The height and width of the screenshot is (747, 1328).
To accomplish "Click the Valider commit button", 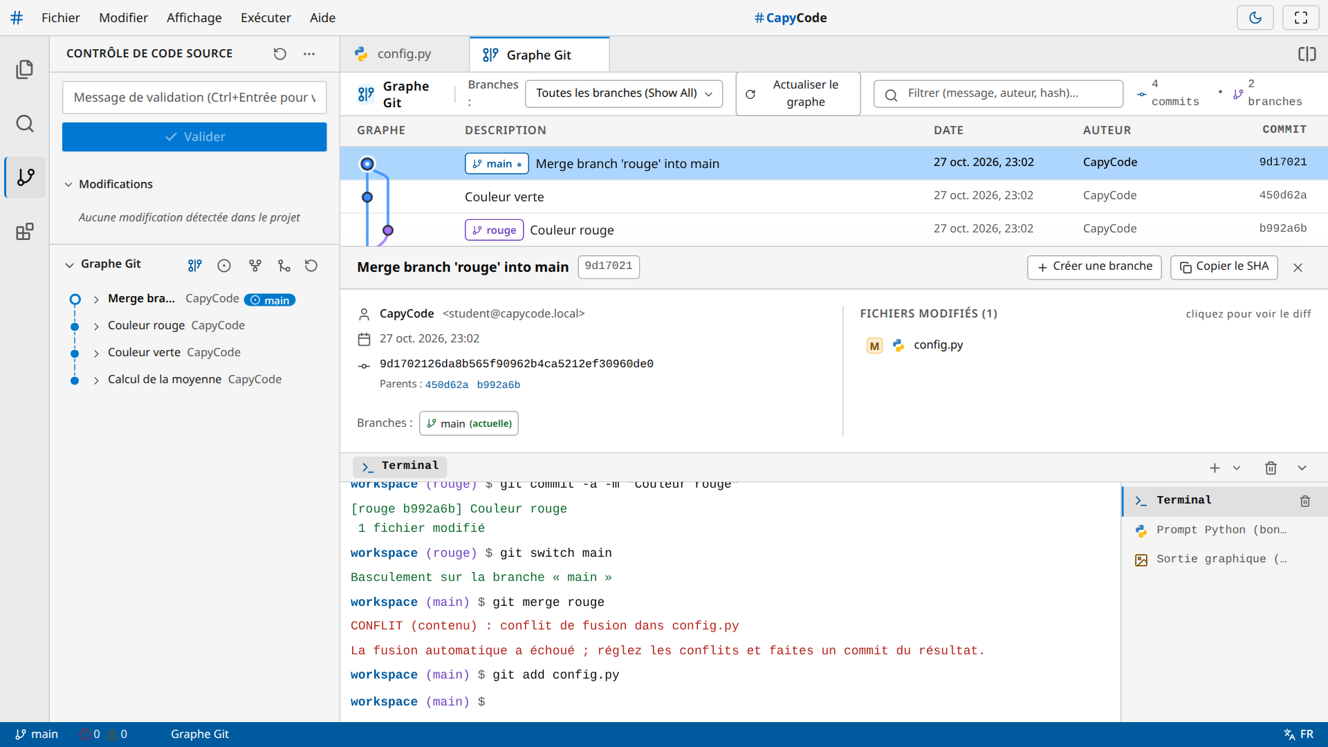I will point(194,137).
